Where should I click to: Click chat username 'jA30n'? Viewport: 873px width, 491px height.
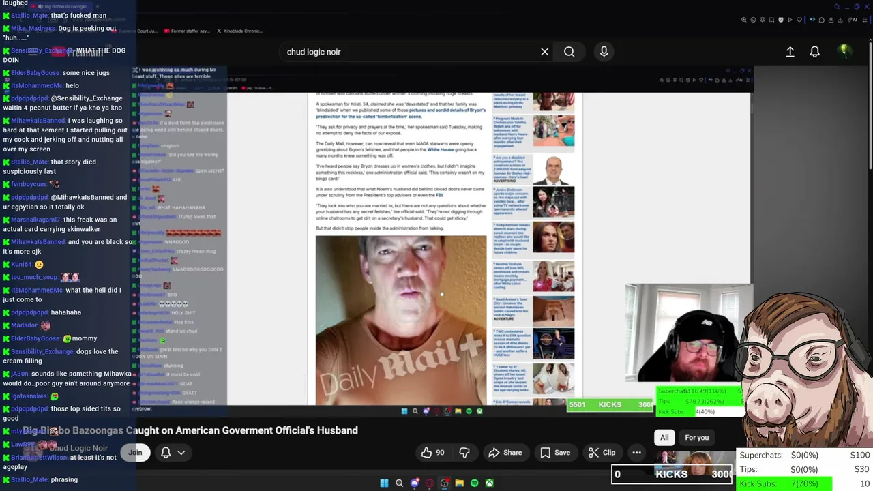click(20, 374)
